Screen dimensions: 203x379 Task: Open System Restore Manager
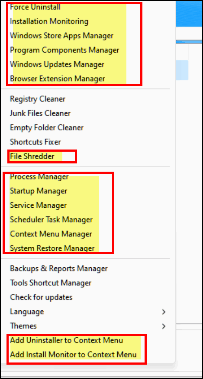click(52, 248)
